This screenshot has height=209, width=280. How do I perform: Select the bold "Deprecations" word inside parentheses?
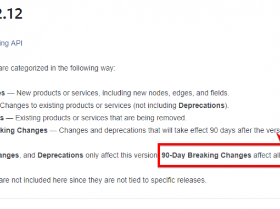(201, 106)
